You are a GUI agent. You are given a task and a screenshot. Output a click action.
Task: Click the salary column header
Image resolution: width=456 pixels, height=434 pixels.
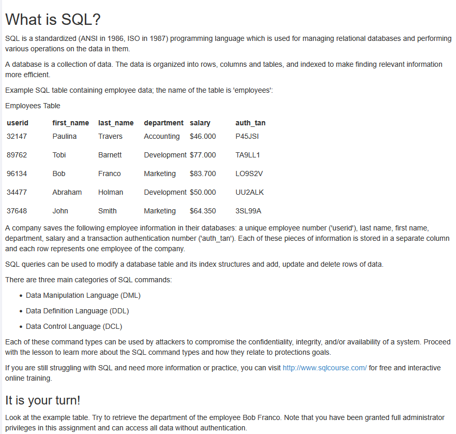click(x=200, y=123)
